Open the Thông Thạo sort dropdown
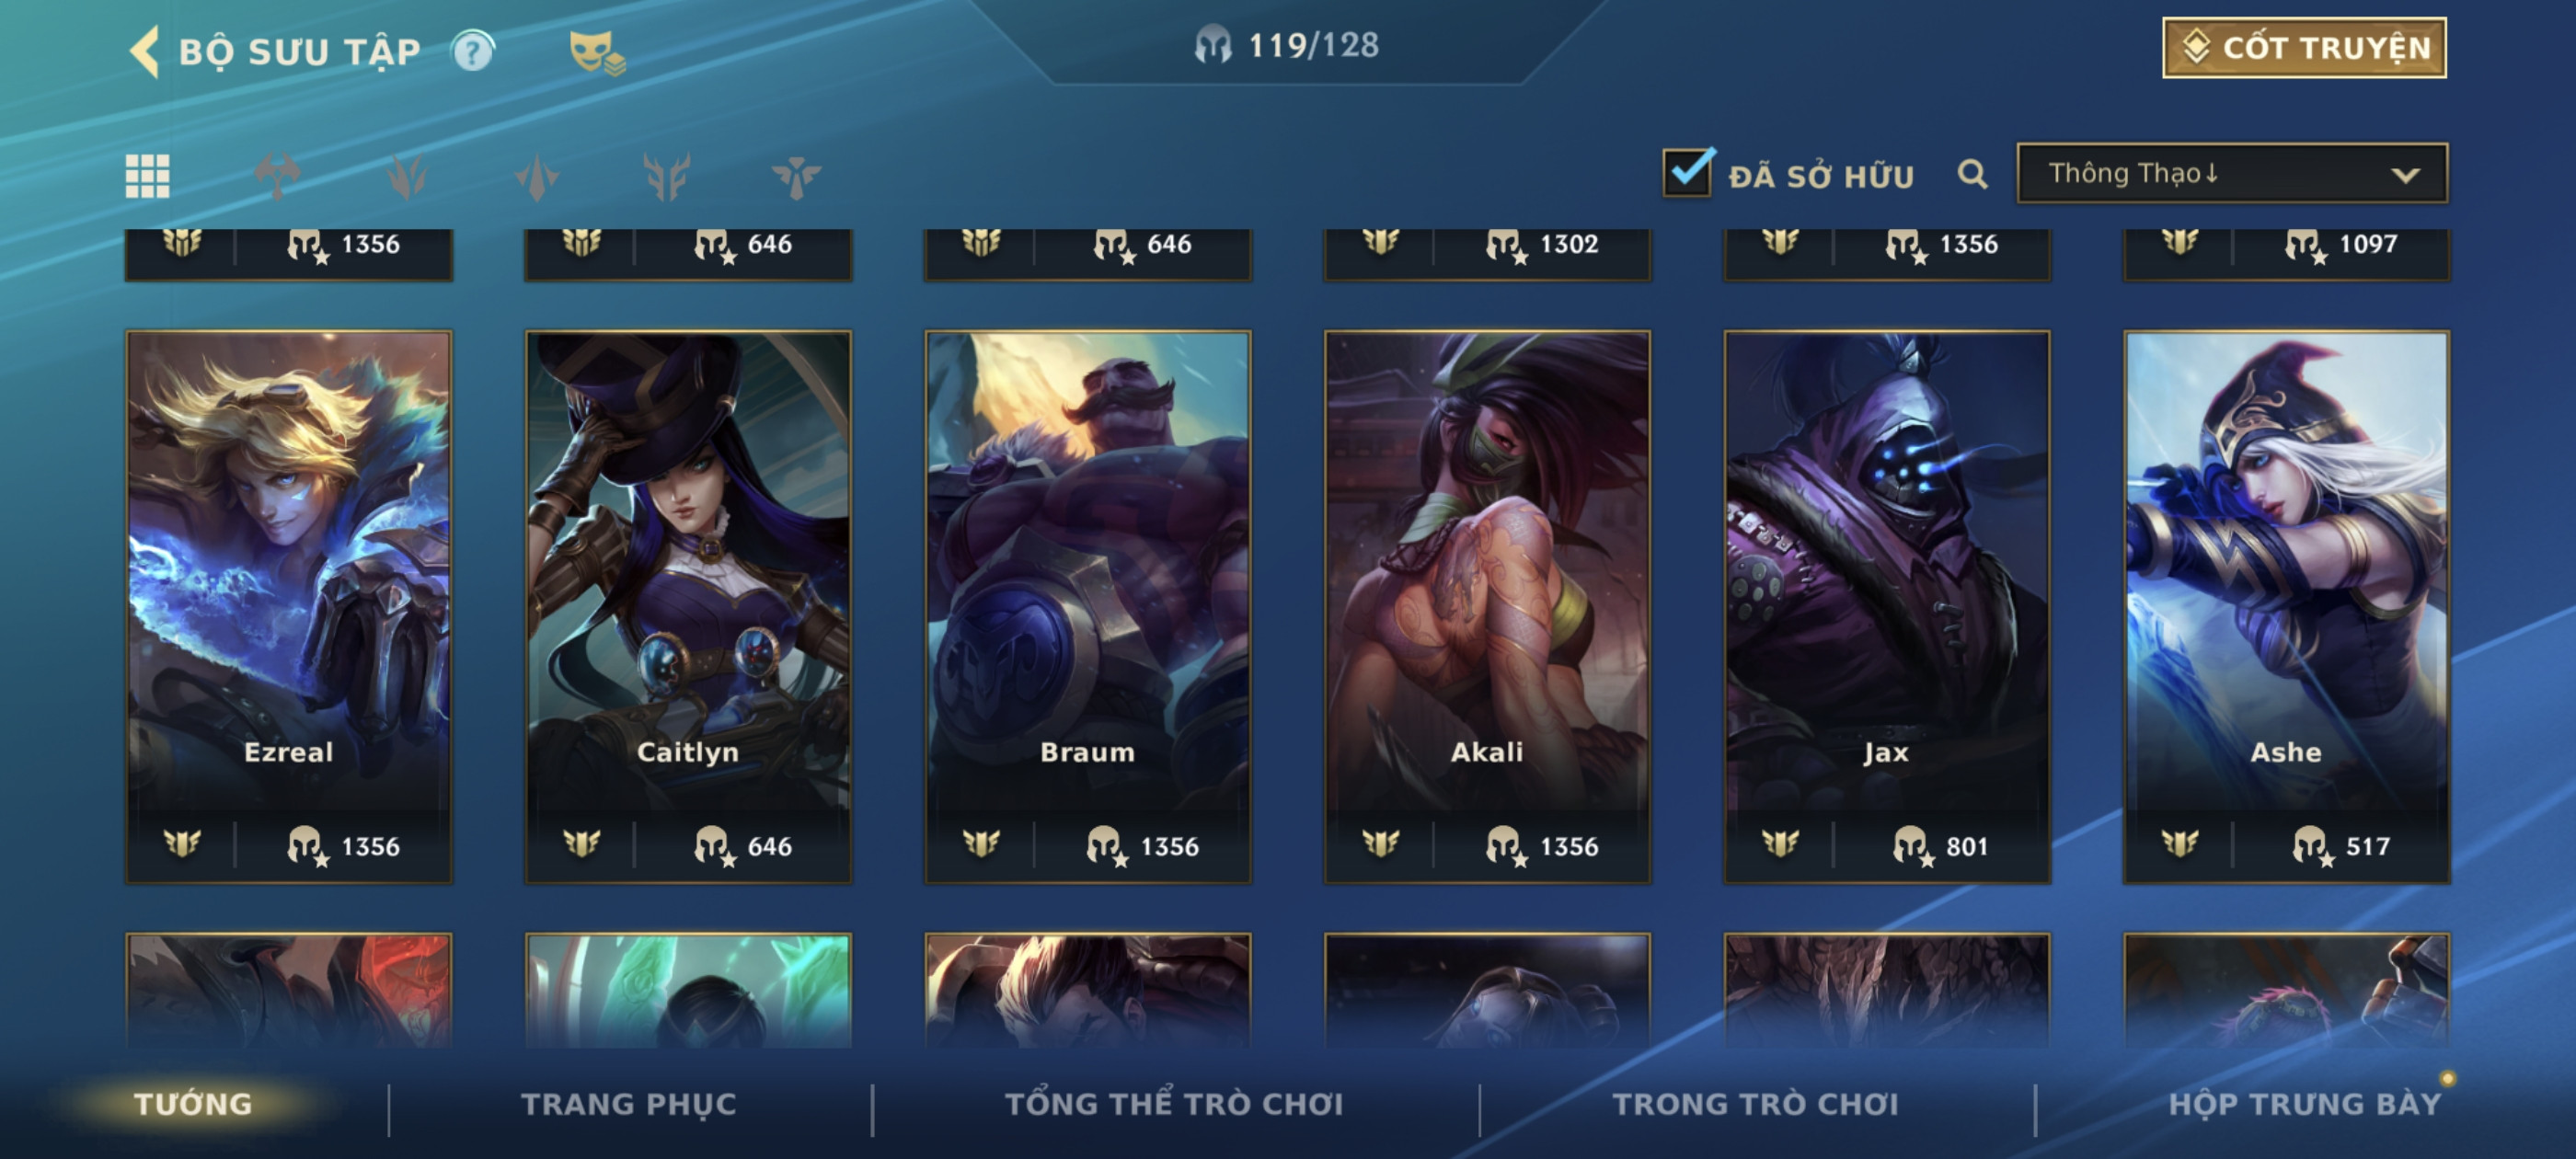The height and width of the screenshot is (1159, 2576). click(2232, 173)
